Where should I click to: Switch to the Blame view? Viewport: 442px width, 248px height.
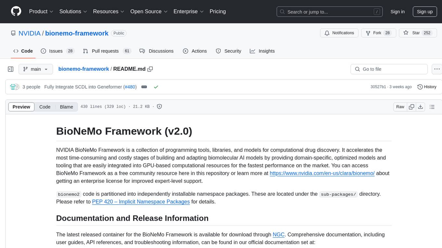66,107
